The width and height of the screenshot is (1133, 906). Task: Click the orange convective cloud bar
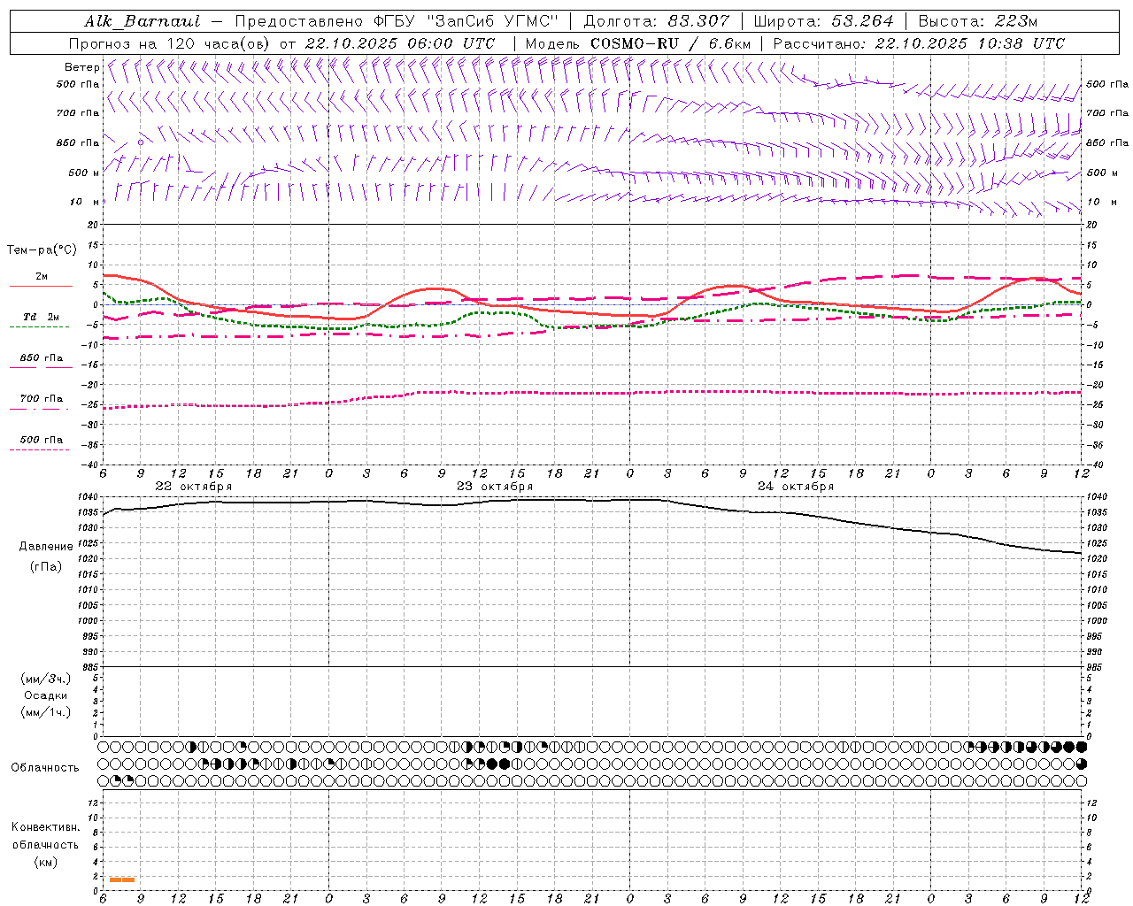click(x=122, y=879)
